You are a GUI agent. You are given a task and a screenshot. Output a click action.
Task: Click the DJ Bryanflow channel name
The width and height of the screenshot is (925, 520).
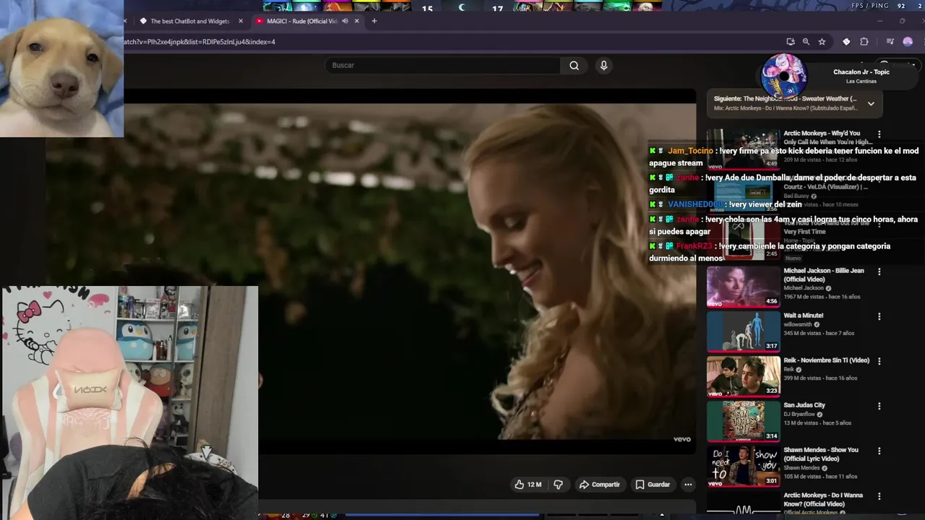click(799, 414)
